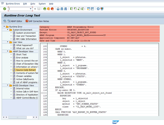The width and height of the screenshot is (164, 125).
Task: Open the Goto menu
Action: click(33, 4)
